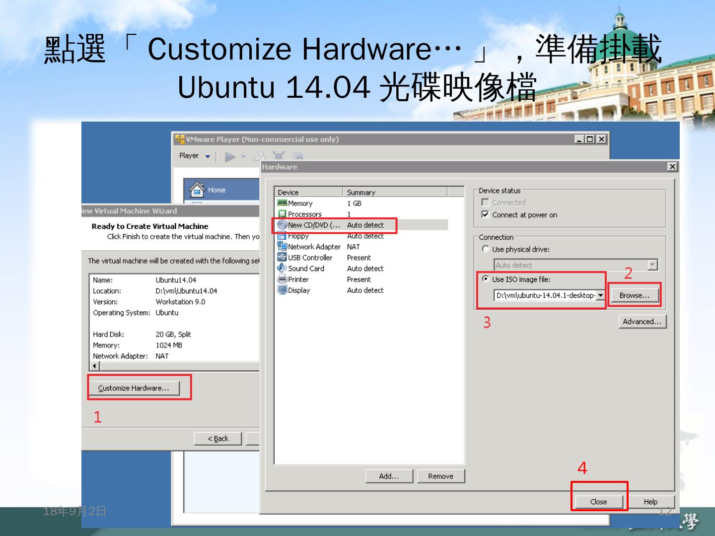The image size is (715, 536).
Task: Click the Home house icon in VMware Player
Action: 197,189
